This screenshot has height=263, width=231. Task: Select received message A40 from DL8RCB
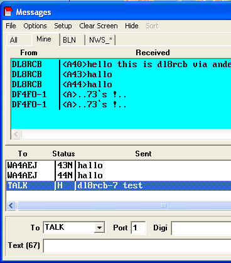tap(121, 64)
